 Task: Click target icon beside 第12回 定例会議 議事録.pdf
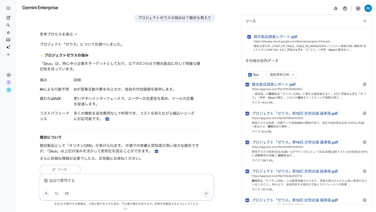click(x=364, y=114)
